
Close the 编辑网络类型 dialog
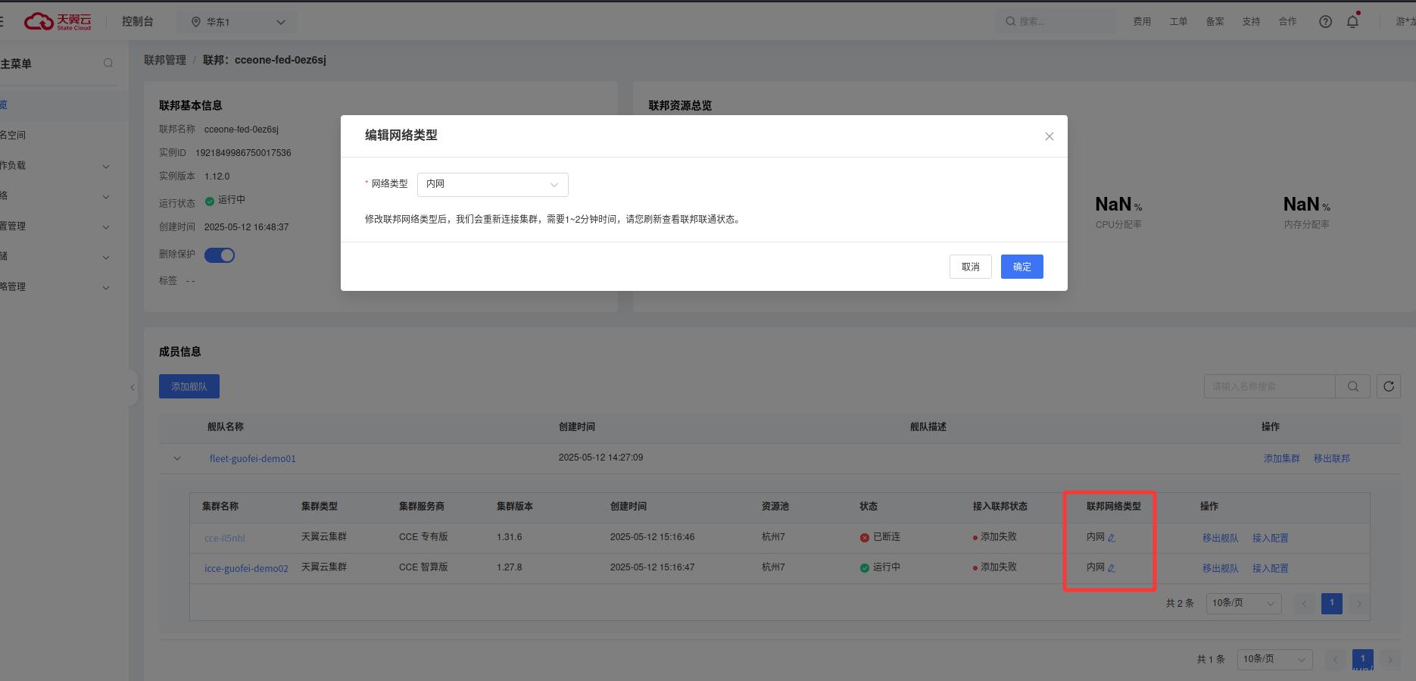1049,136
